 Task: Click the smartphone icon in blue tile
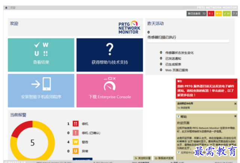pyautogui.click(x=47, y=84)
